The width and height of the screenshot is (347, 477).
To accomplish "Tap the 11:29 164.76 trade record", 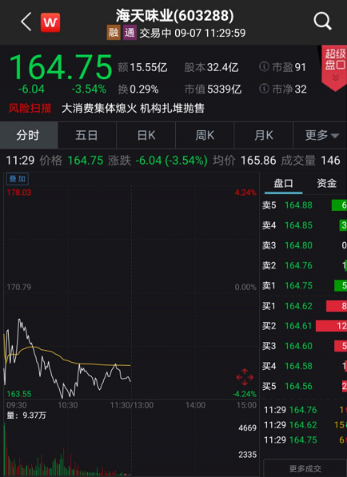I will click(x=305, y=410).
